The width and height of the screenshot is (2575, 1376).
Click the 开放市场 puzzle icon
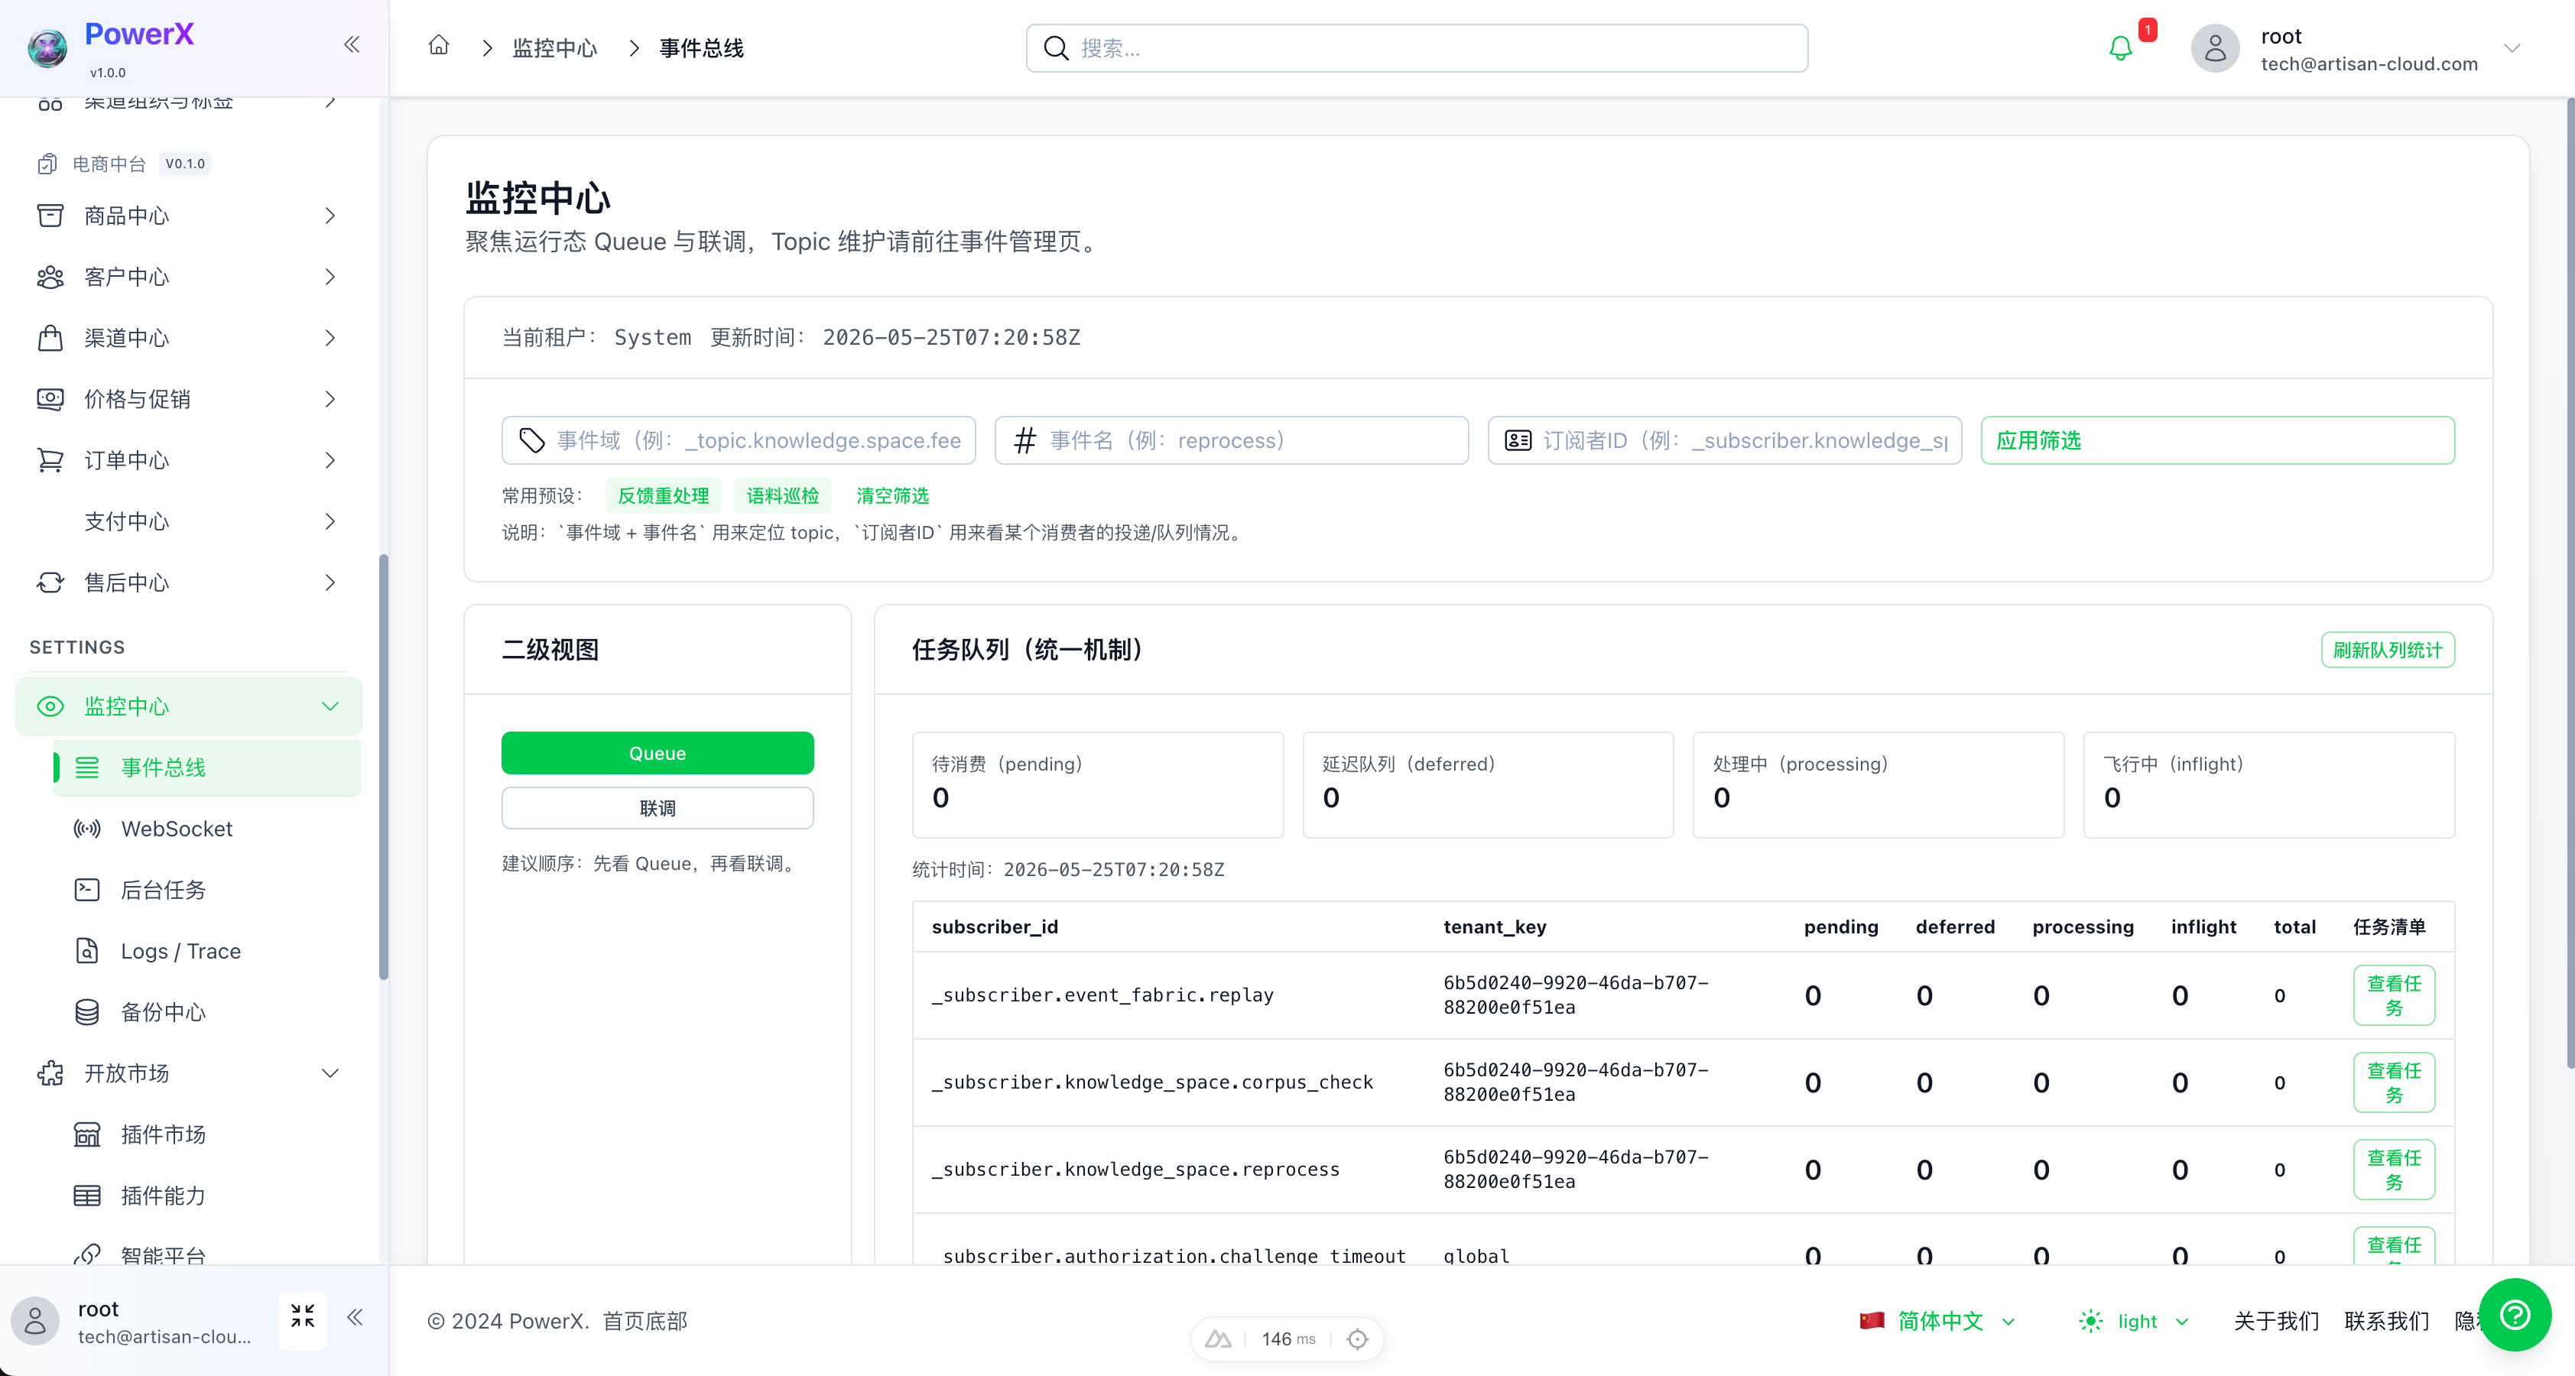[50, 1073]
